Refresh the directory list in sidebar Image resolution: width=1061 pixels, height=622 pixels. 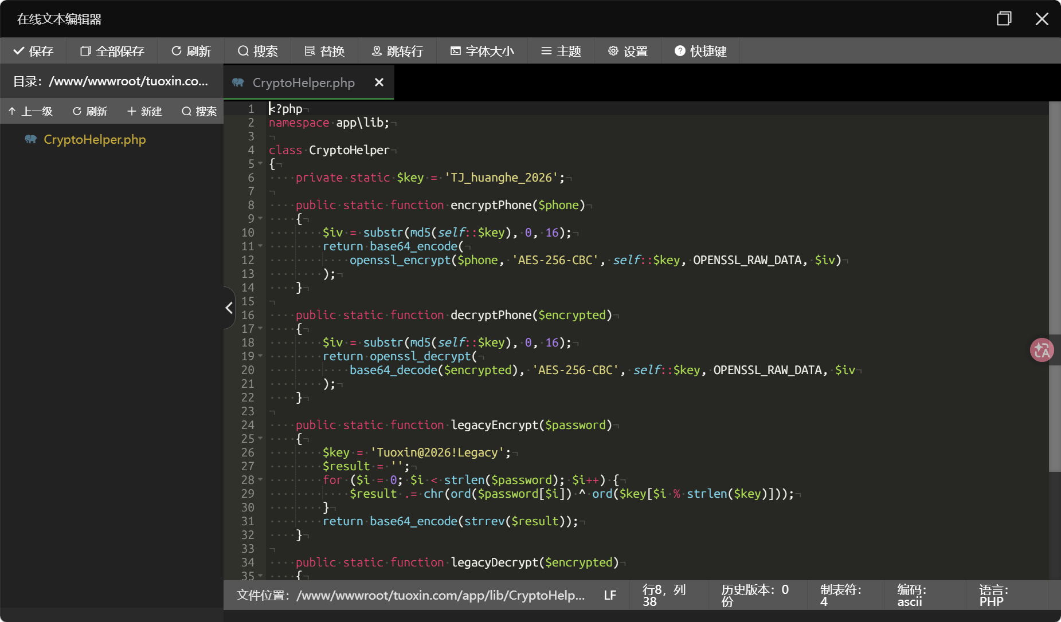(x=90, y=111)
